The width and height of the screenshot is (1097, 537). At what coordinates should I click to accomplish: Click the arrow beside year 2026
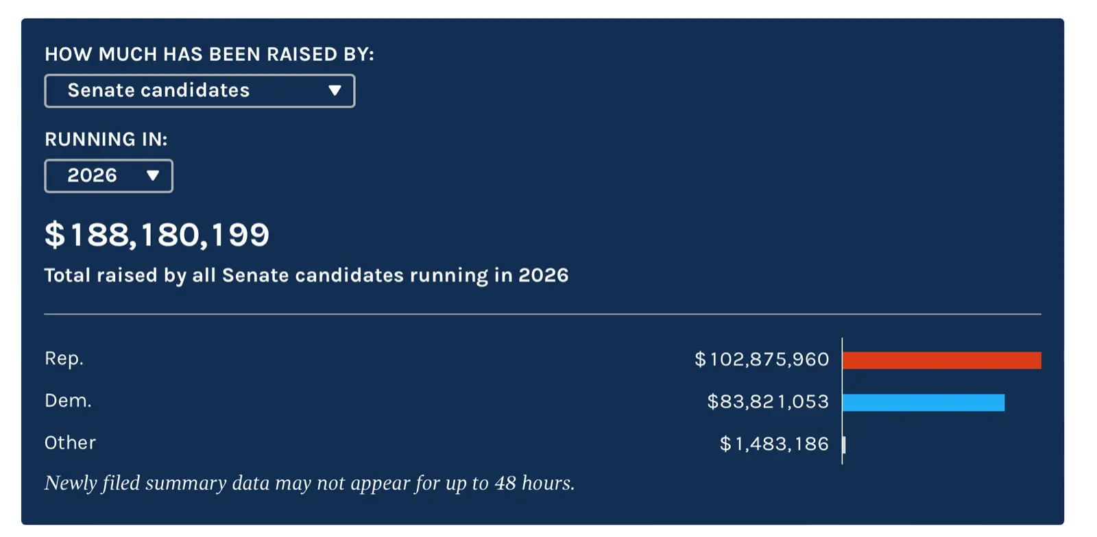tap(153, 176)
